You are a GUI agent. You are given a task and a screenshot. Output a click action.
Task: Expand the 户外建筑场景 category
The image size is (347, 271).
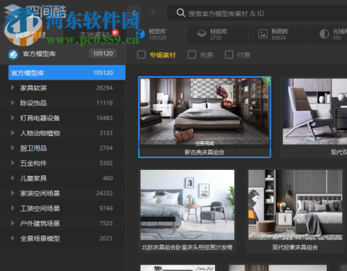(x=12, y=223)
